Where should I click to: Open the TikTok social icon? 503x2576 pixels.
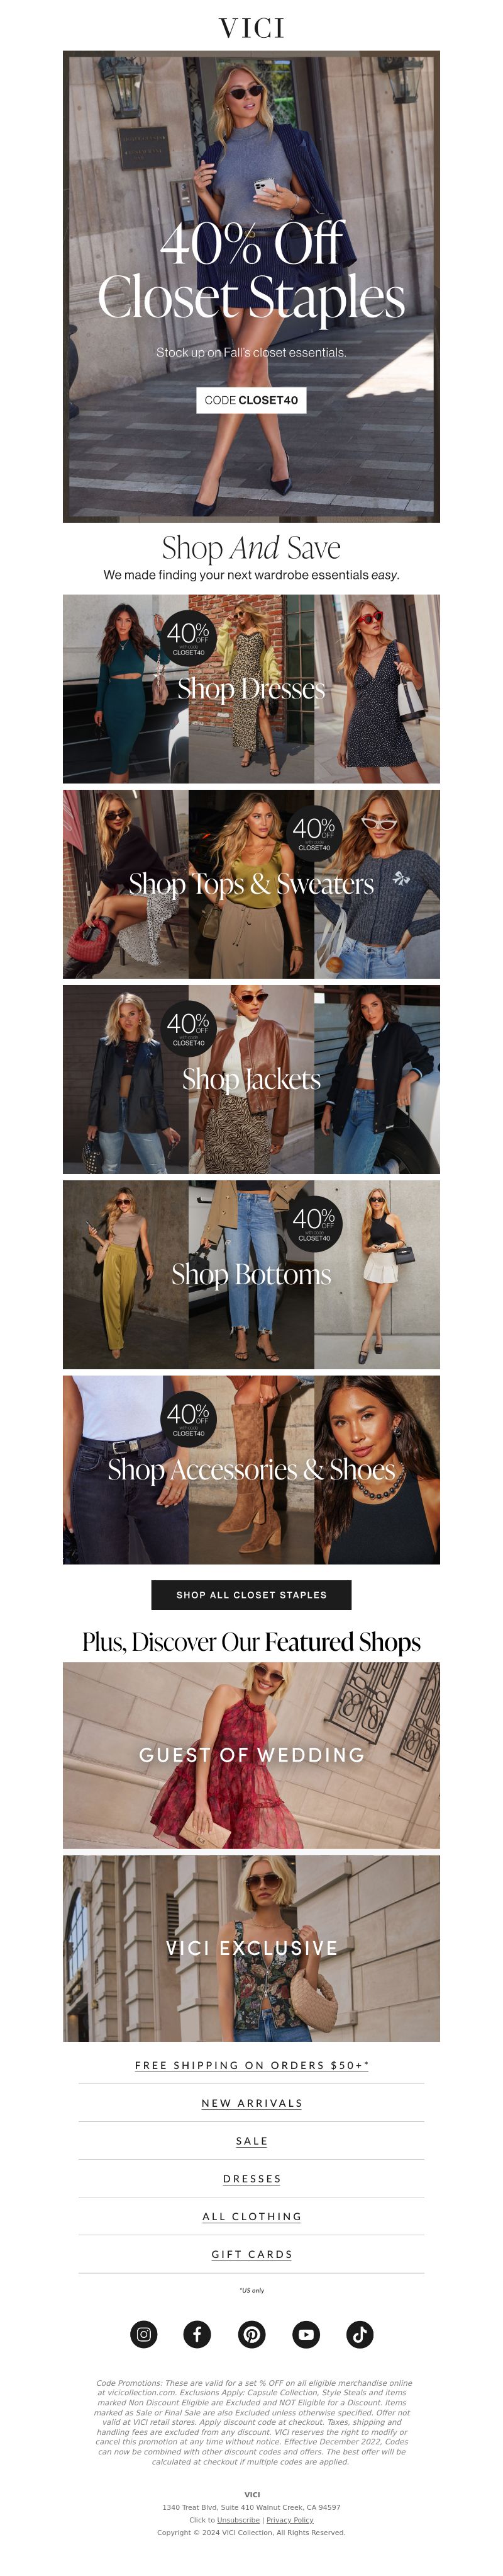point(359,2334)
